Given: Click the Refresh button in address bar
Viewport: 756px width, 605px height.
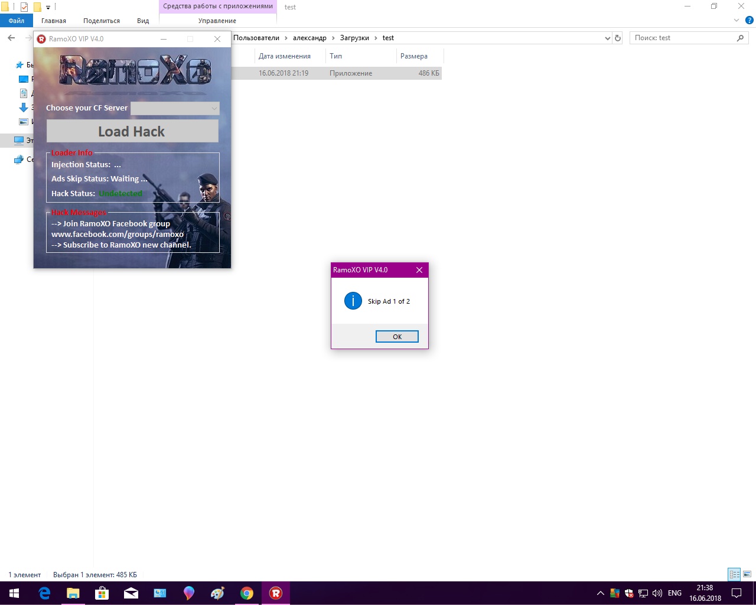Looking at the screenshot, I should tap(618, 38).
